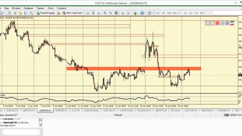Switch to the LCO,H1 chart tab
This screenshot has width=242, height=136.
(x=76, y=111)
